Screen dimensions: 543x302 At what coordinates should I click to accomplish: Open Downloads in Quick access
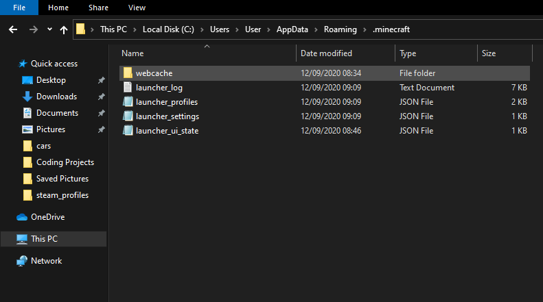click(56, 97)
